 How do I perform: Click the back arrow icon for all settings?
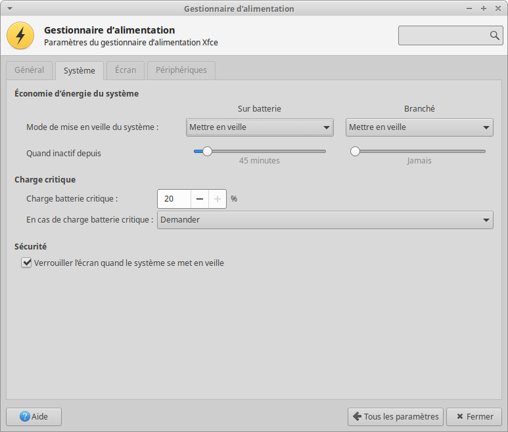(357, 416)
